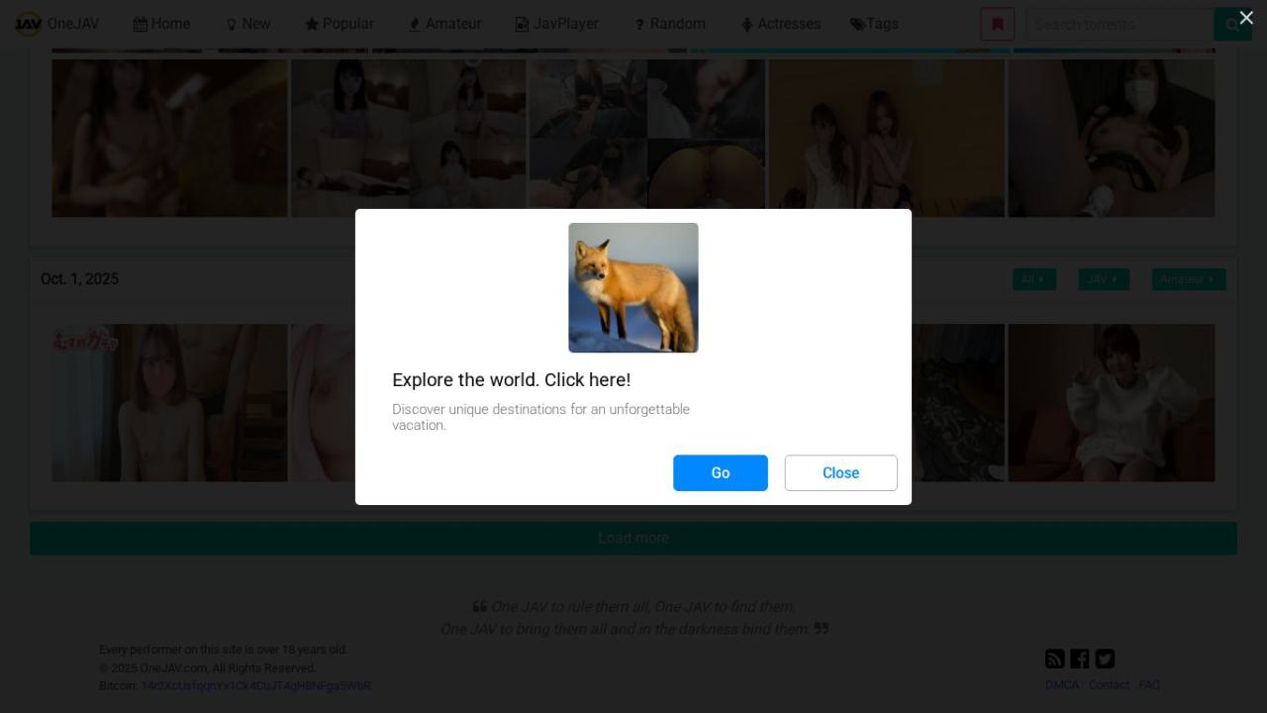This screenshot has width=1267, height=713.
Task: Click the red bookmark icon button
Action: click(997, 24)
